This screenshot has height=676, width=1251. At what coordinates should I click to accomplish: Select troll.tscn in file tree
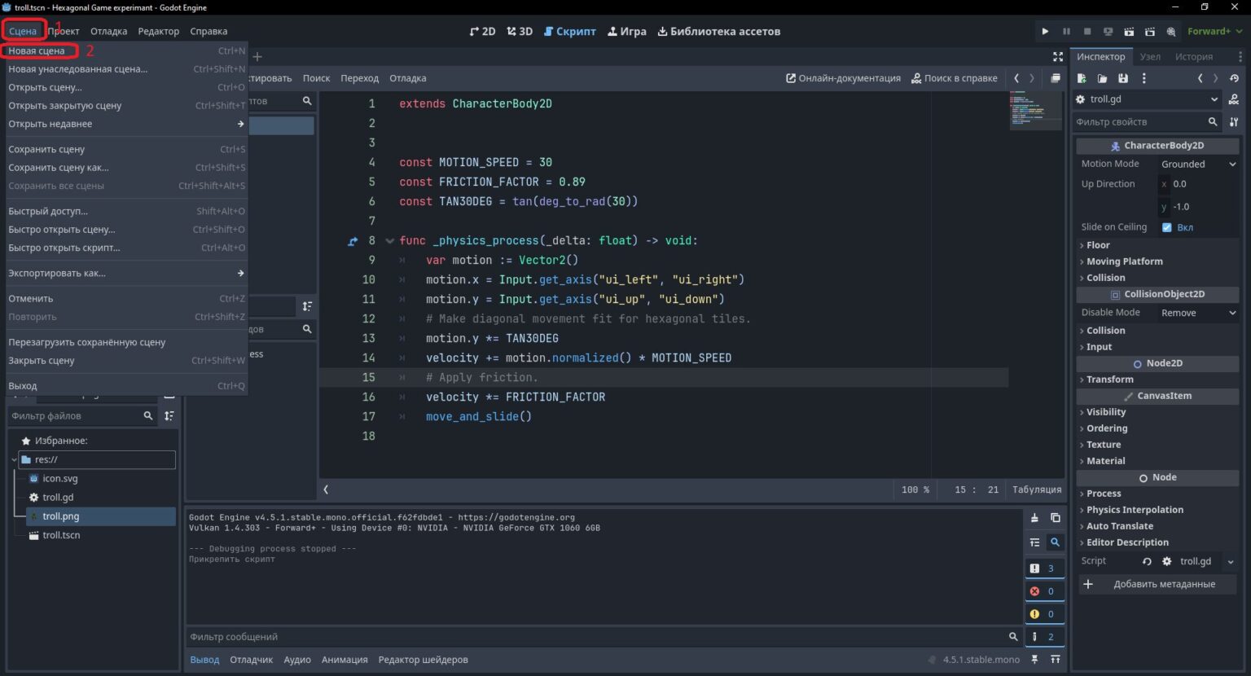click(x=61, y=535)
